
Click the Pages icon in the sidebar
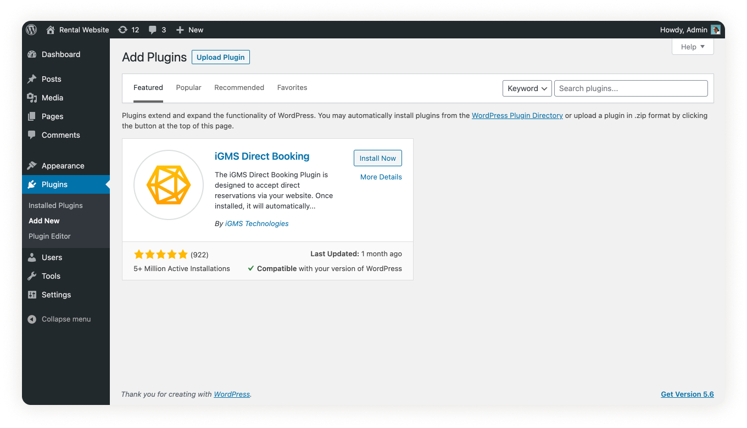32,116
